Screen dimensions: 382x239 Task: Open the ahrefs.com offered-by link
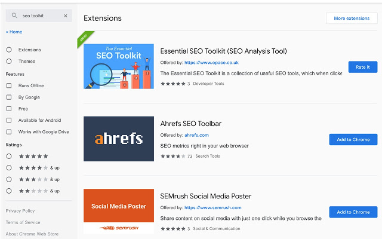196,135
